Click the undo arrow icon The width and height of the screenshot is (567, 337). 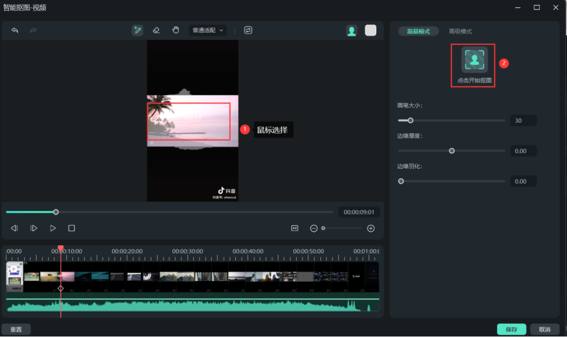coord(15,30)
